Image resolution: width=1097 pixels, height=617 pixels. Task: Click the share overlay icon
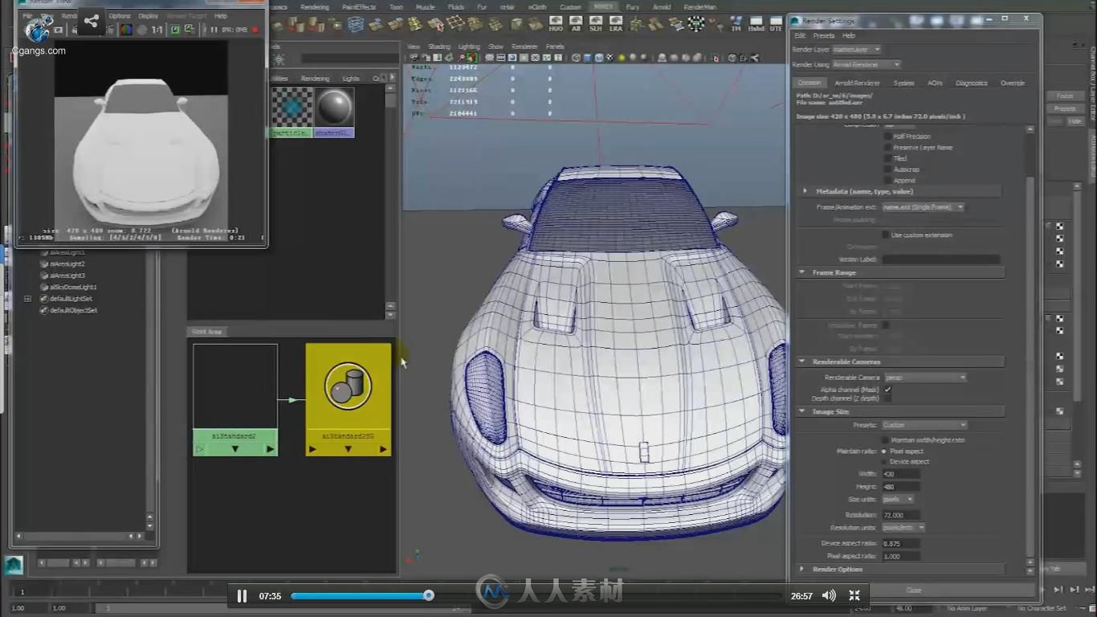click(x=91, y=22)
